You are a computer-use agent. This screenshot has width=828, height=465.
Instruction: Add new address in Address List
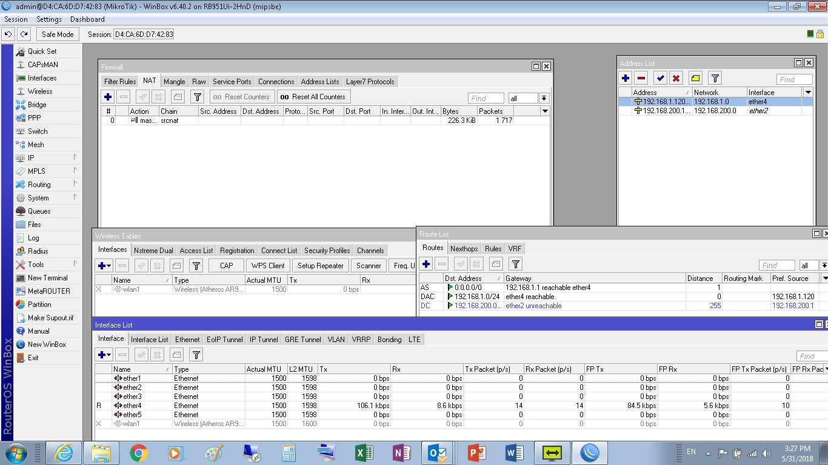[626, 78]
